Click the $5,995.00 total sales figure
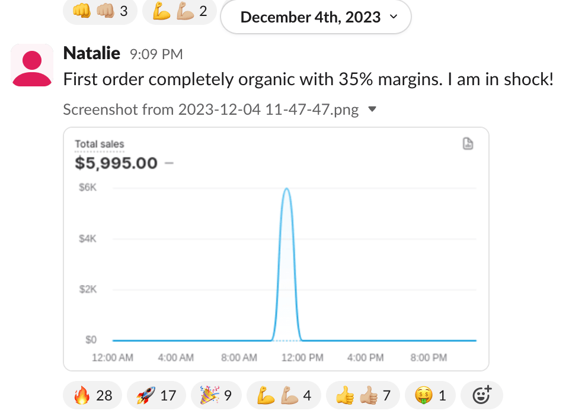 click(x=116, y=161)
